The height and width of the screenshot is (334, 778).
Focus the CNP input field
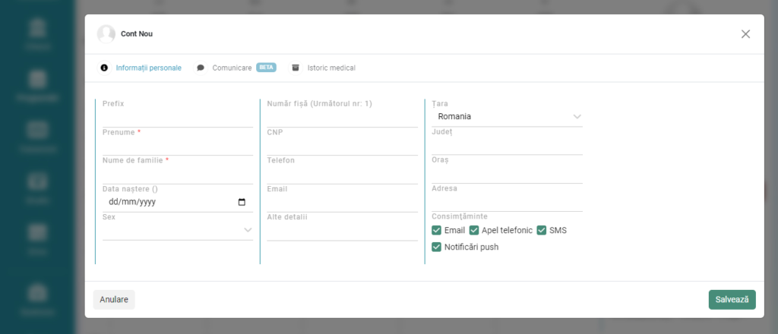tap(342, 147)
